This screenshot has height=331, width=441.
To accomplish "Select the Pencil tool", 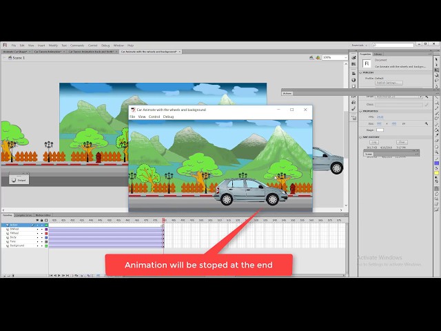I will coord(436,108).
